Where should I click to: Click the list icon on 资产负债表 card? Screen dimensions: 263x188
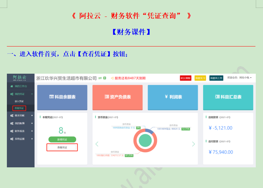107,97
